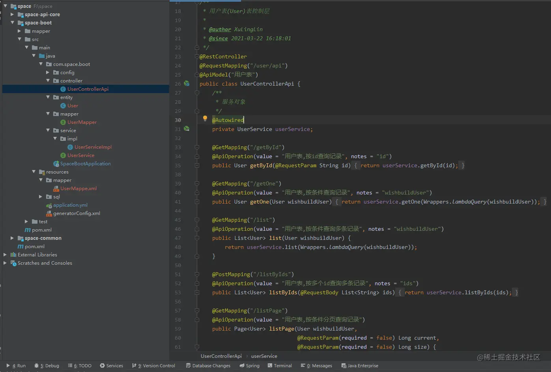Open the UserMappe.xml mapper file
This screenshot has height=372, width=551.
point(78,189)
